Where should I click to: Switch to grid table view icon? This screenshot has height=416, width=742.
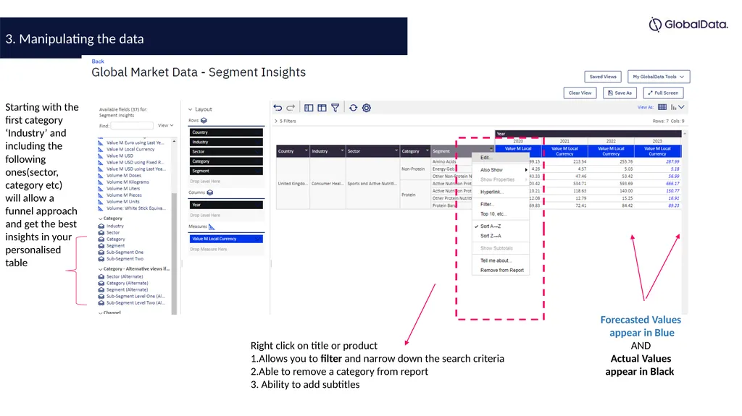[x=662, y=107]
